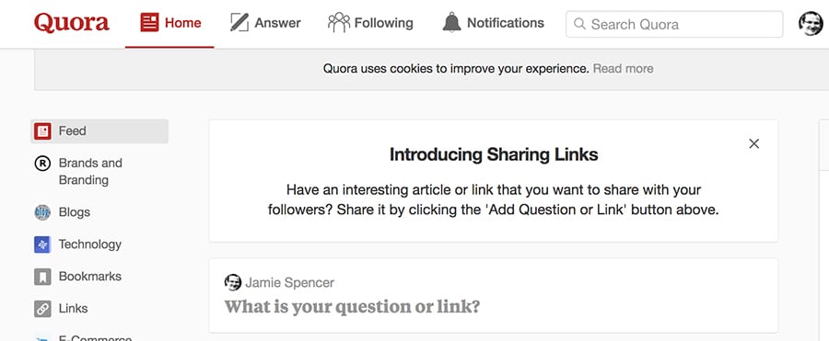Click 'What is your question or link?'

click(353, 307)
